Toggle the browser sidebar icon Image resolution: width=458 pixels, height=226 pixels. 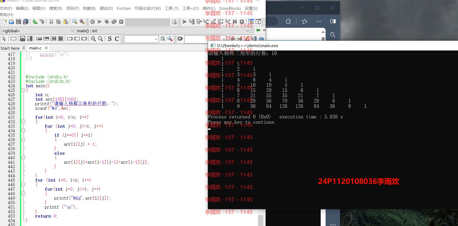click(x=333, y=21)
